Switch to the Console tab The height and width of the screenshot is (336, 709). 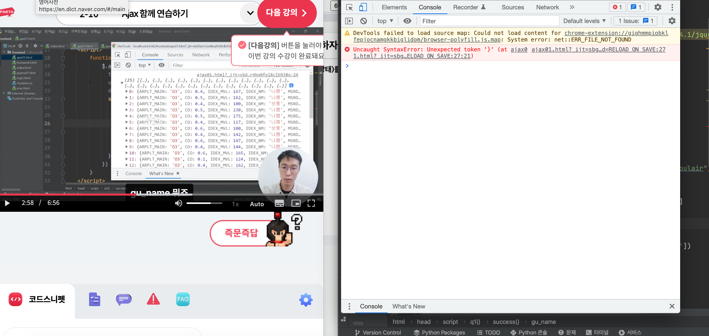tap(430, 7)
